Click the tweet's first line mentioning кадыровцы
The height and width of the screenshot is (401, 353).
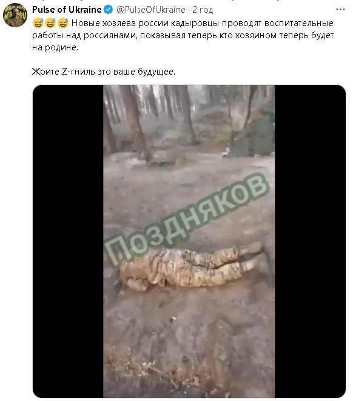pyautogui.click(x=202, y=23)
